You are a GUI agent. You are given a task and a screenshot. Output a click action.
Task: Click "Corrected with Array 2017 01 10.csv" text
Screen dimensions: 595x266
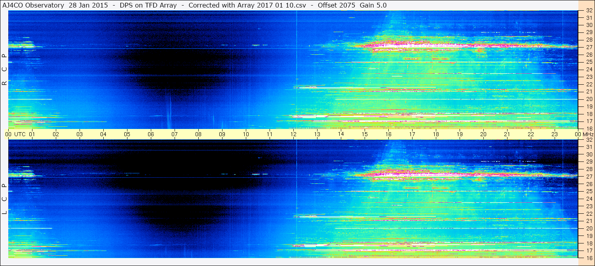[x=247, y=5]
